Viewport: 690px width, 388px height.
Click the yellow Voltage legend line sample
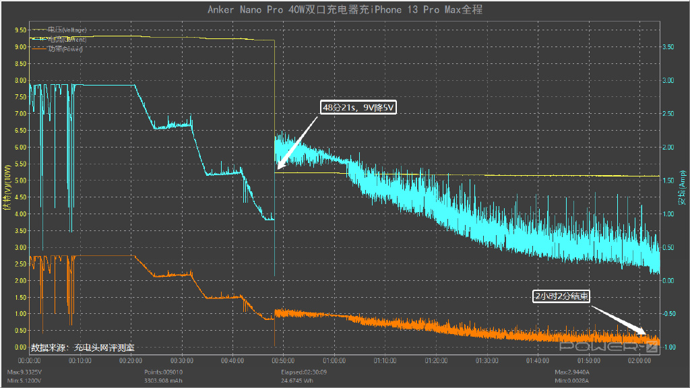pyautogui.click(x=38, y=30)
